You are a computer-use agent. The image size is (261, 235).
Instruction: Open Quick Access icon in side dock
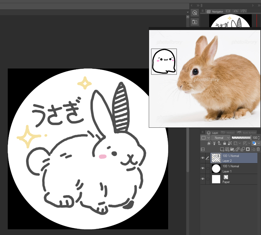pos(195,12)
